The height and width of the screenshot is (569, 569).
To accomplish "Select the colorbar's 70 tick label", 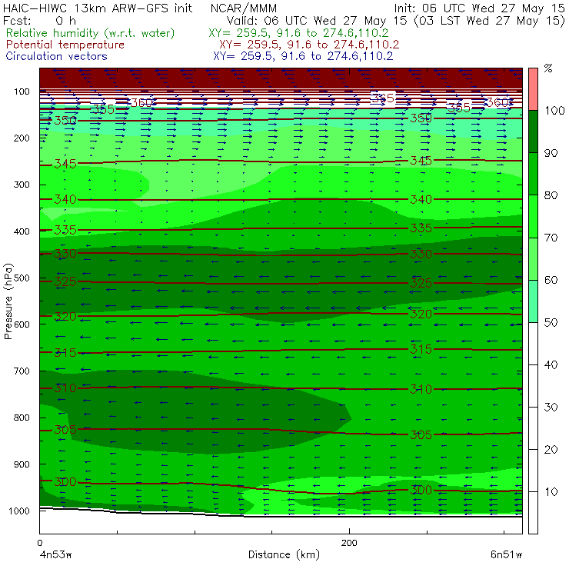I will 551,238.
